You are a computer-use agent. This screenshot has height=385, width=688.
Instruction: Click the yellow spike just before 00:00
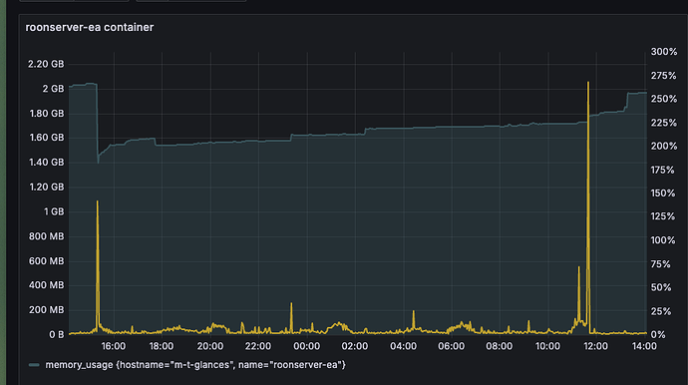point(291,303)
